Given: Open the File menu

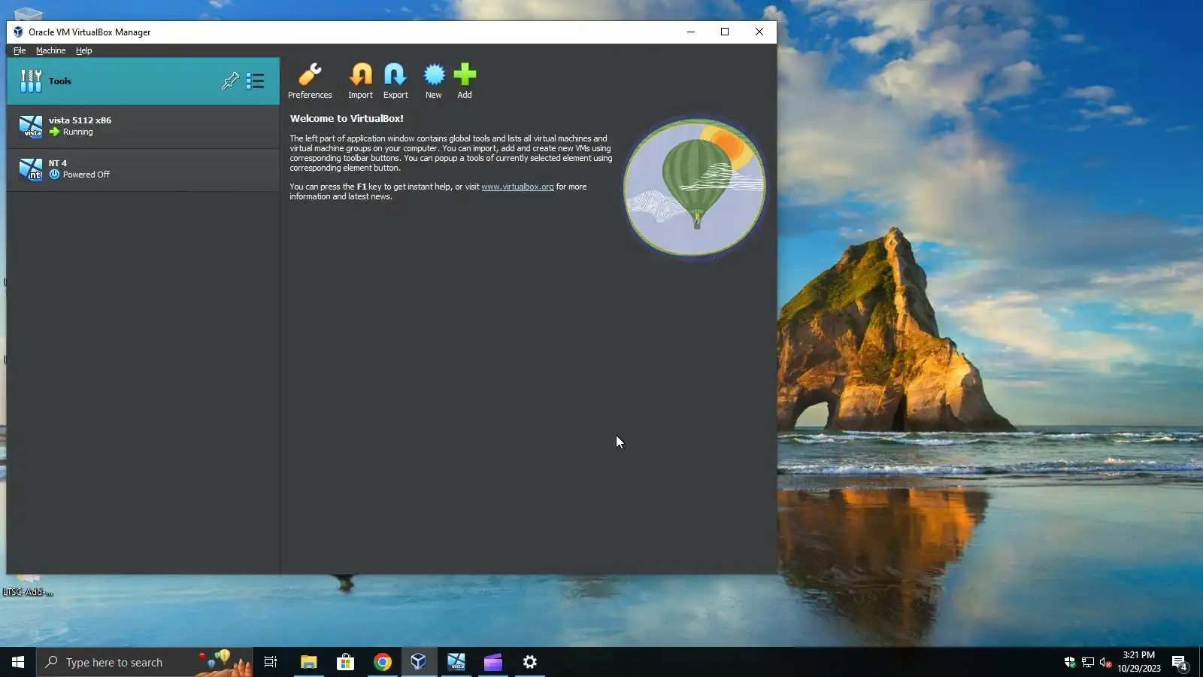Looking at the screenshot, I should (20, 50).
